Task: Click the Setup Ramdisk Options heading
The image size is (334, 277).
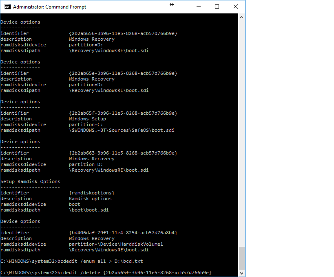Action: click(30, 182)
